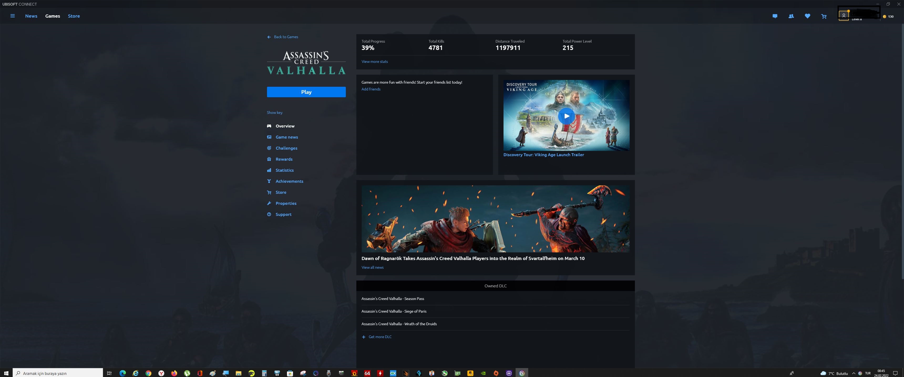
Task: Open the Dawn of Ragnarök news headline
Action: [473, 258]
